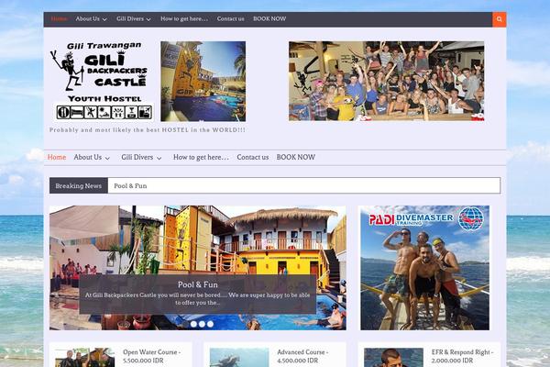The height and width of the screenshot is (367, 550).
Task: Click the orange search icon in top bar
Action: tap(500, 19)
